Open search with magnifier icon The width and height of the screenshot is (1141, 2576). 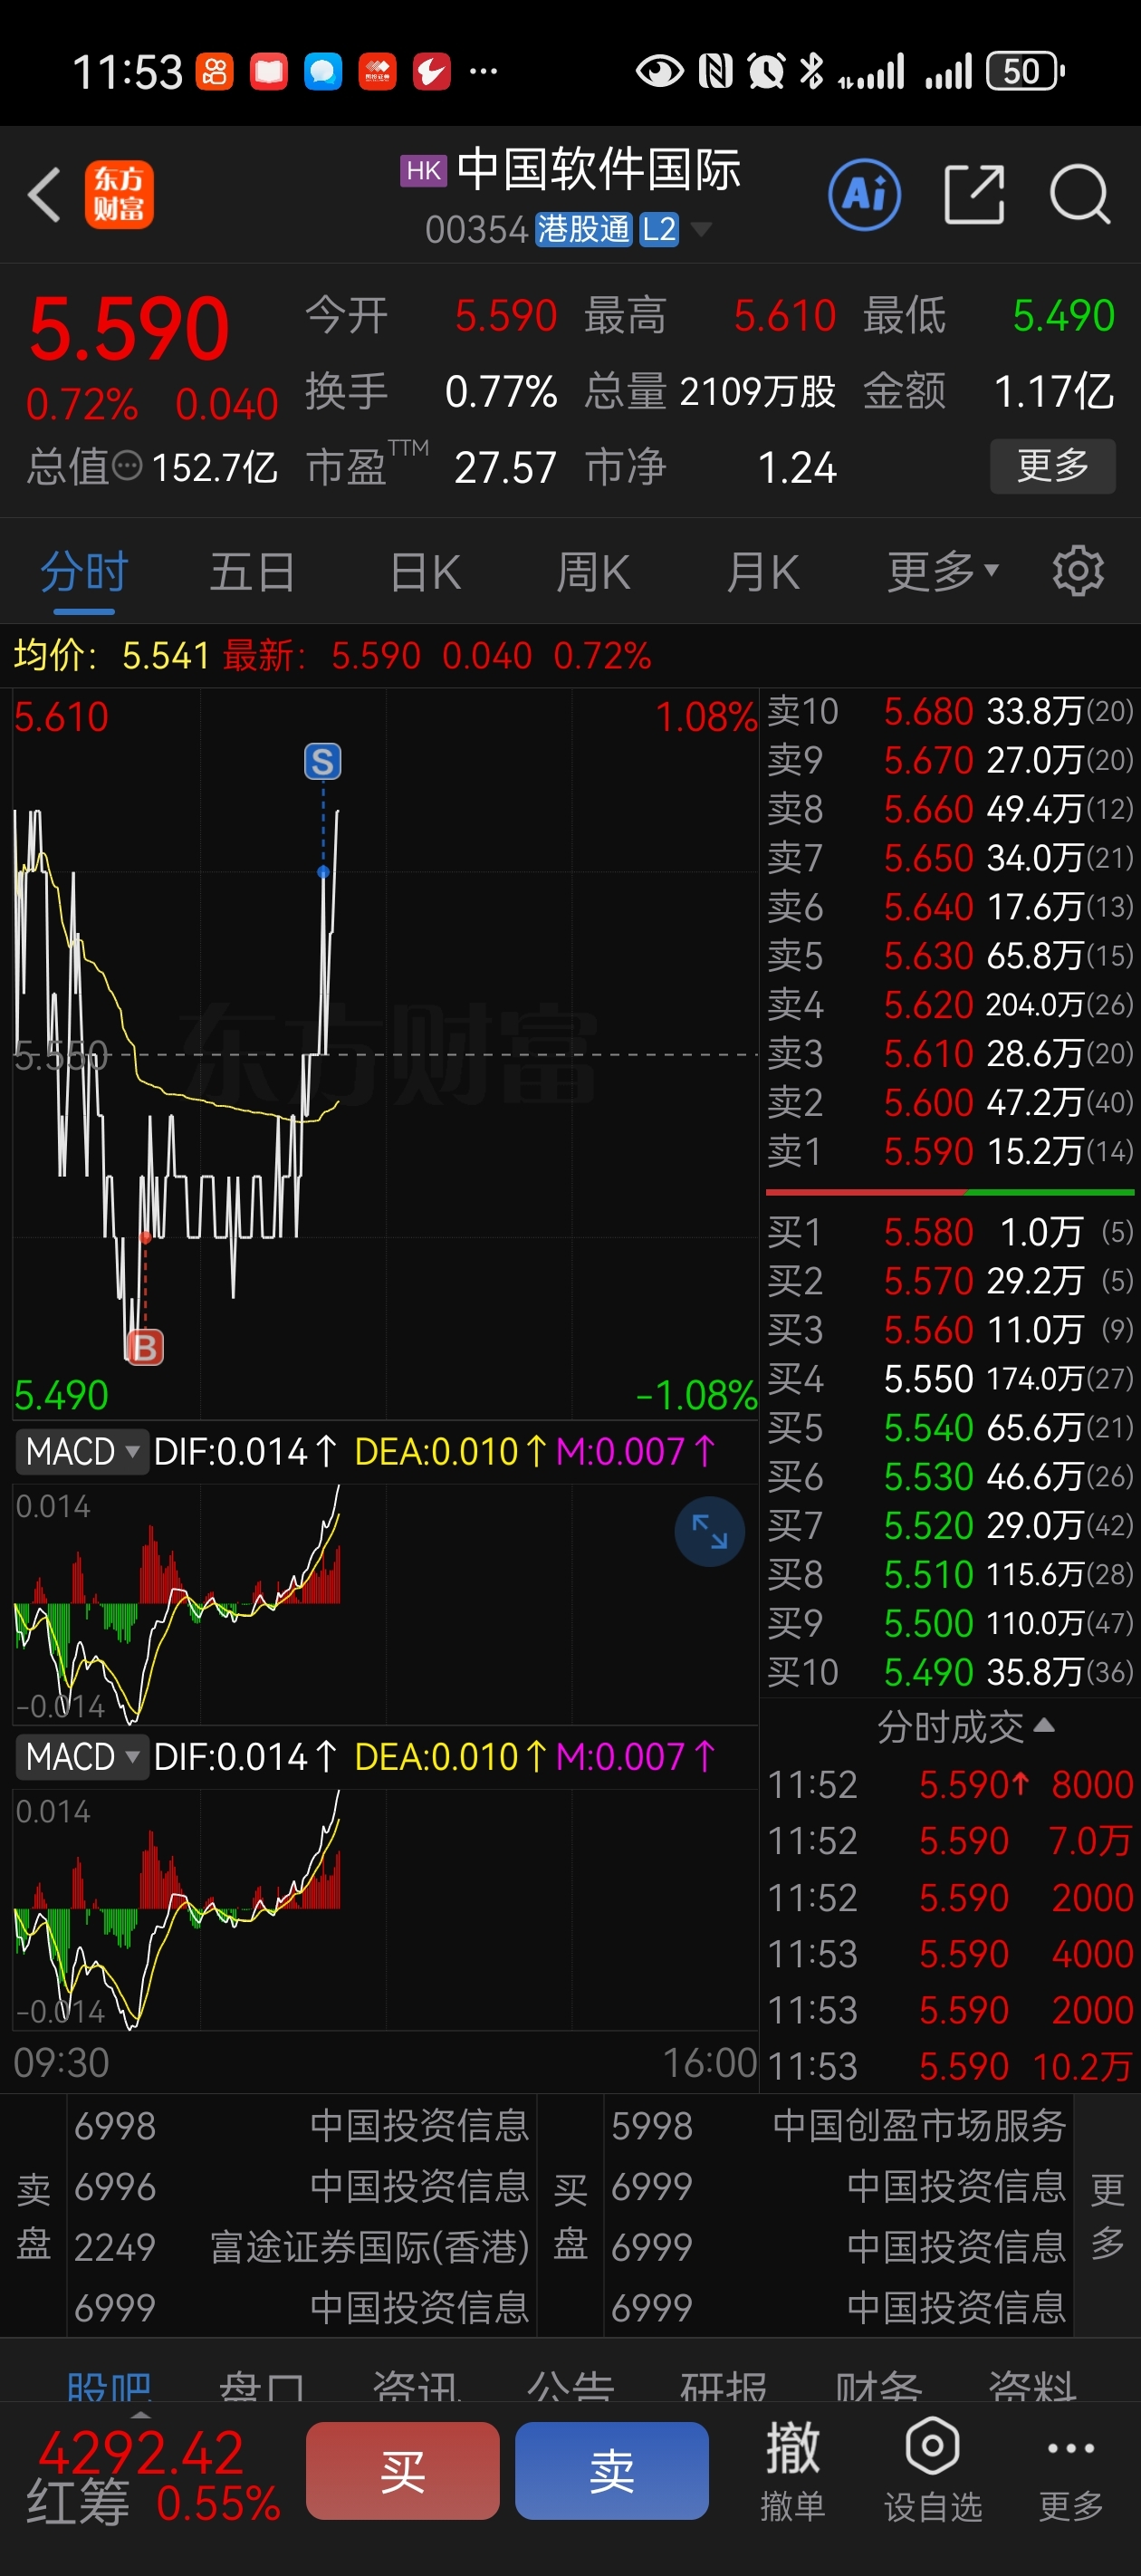tap(1080, 194)
